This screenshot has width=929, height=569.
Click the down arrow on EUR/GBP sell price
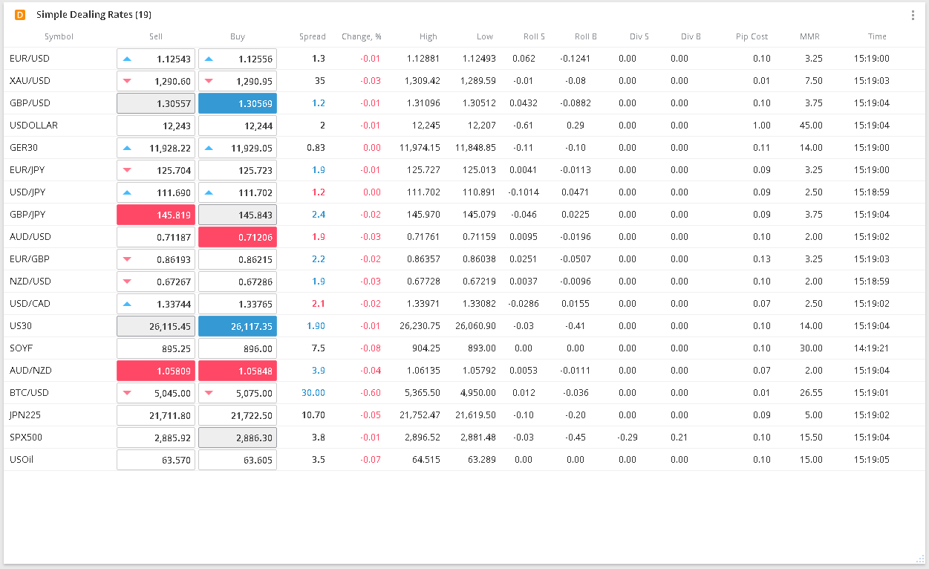(x=128, y=259)
